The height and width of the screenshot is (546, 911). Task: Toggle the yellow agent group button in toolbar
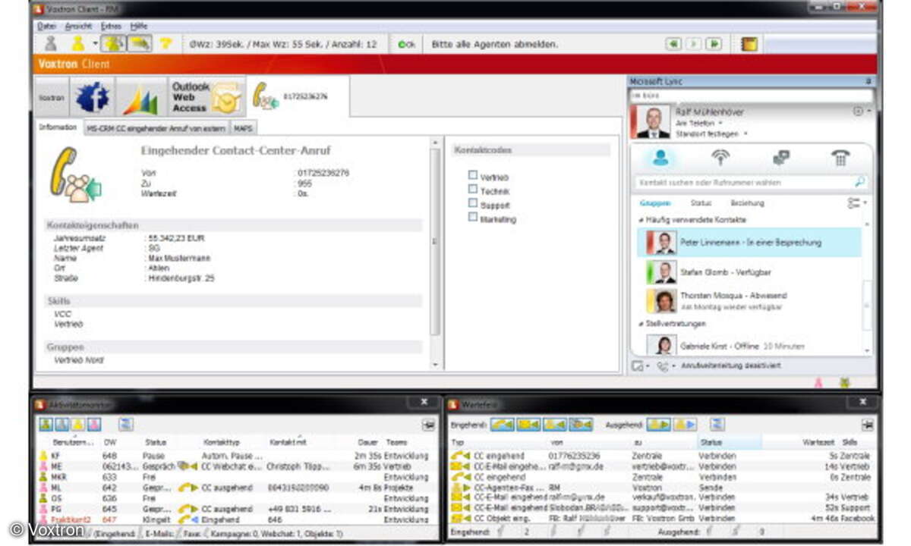[x=113, y=44]
